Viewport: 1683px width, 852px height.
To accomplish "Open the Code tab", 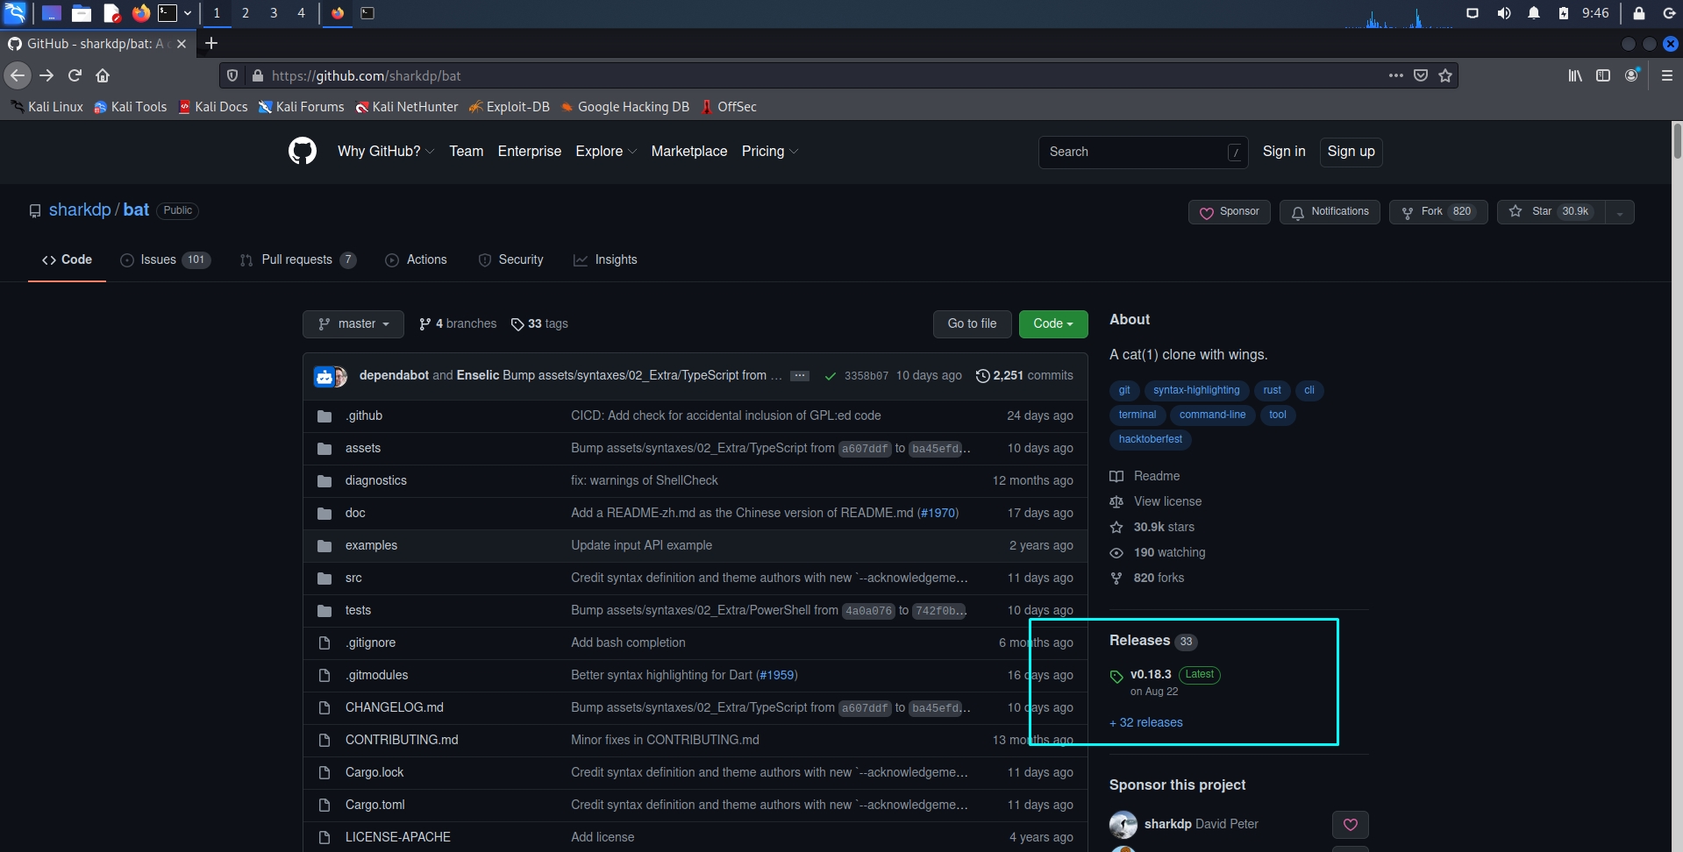I will (x=67, y=259).
